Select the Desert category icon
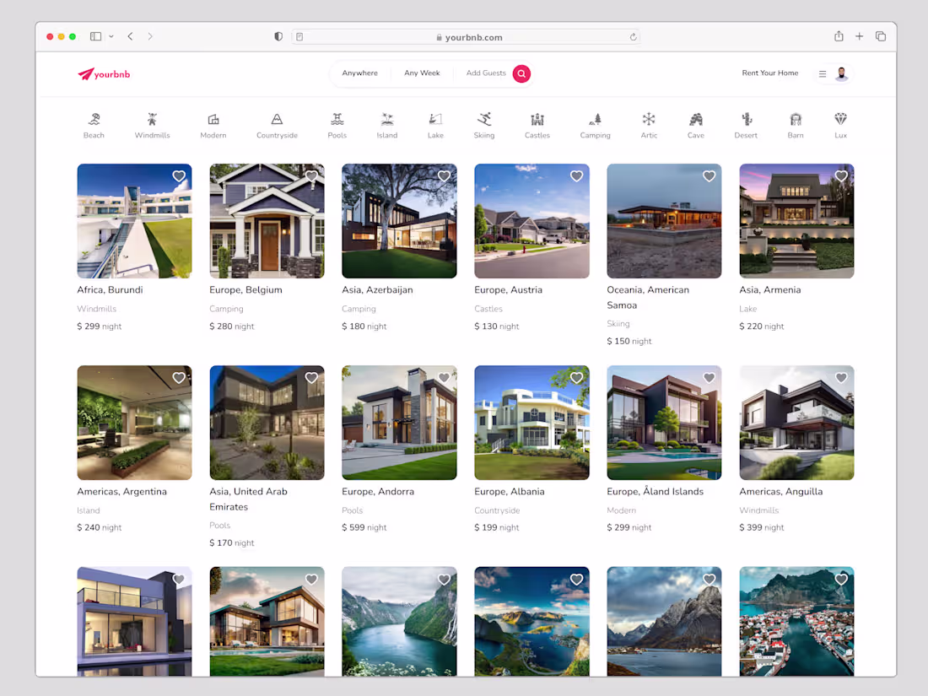The width and height of the screenshot is (928, 696). click(746, 124)
